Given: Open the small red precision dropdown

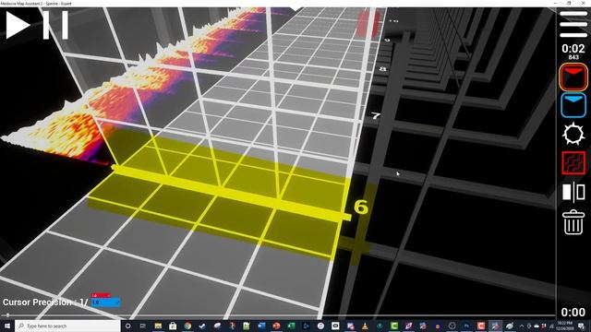Looking at the screenshot, I should point(101,295).
